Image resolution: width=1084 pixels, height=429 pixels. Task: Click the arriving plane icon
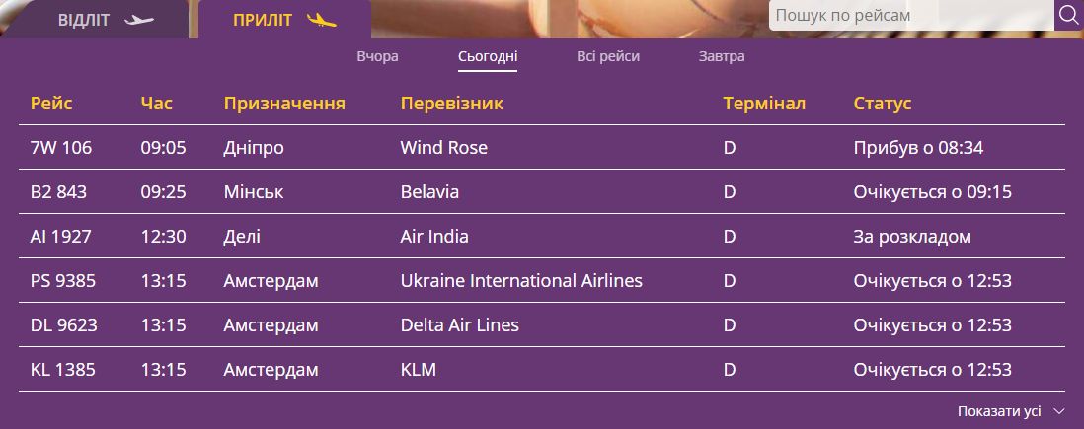tap(322, 20)
